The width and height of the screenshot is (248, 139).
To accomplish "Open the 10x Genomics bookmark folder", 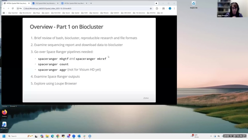I will click(x=139, y=13).
